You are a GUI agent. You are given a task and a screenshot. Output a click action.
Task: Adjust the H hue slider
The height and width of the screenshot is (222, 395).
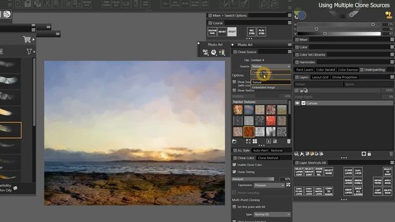[339, 25]
